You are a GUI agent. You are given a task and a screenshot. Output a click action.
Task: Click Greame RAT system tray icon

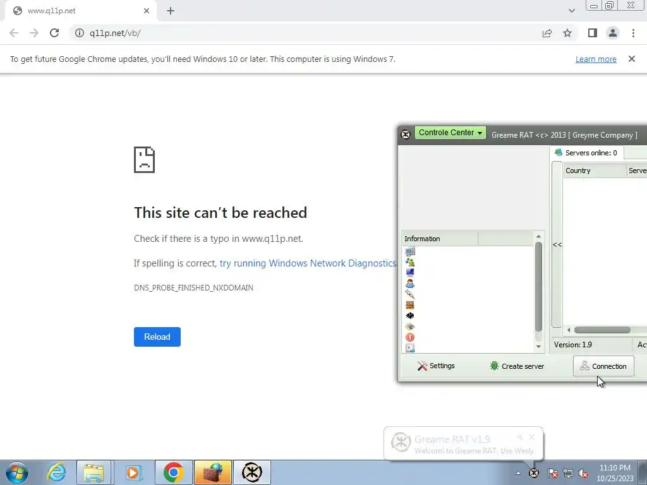pos(534,473)
